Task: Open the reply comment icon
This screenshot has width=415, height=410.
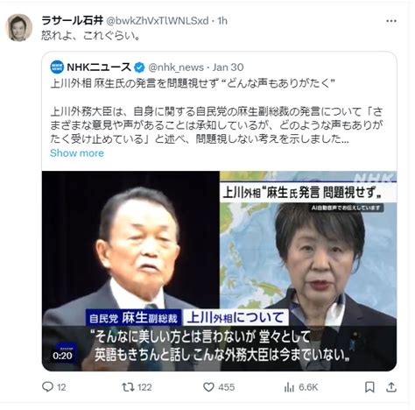Action: click(47, 387)
